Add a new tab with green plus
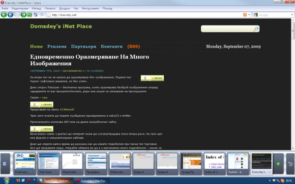295x184 pixels. pos(278,164)
